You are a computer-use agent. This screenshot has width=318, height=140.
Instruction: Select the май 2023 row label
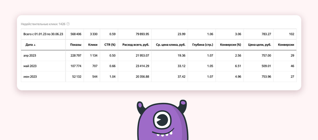click(x=30, y=66)
